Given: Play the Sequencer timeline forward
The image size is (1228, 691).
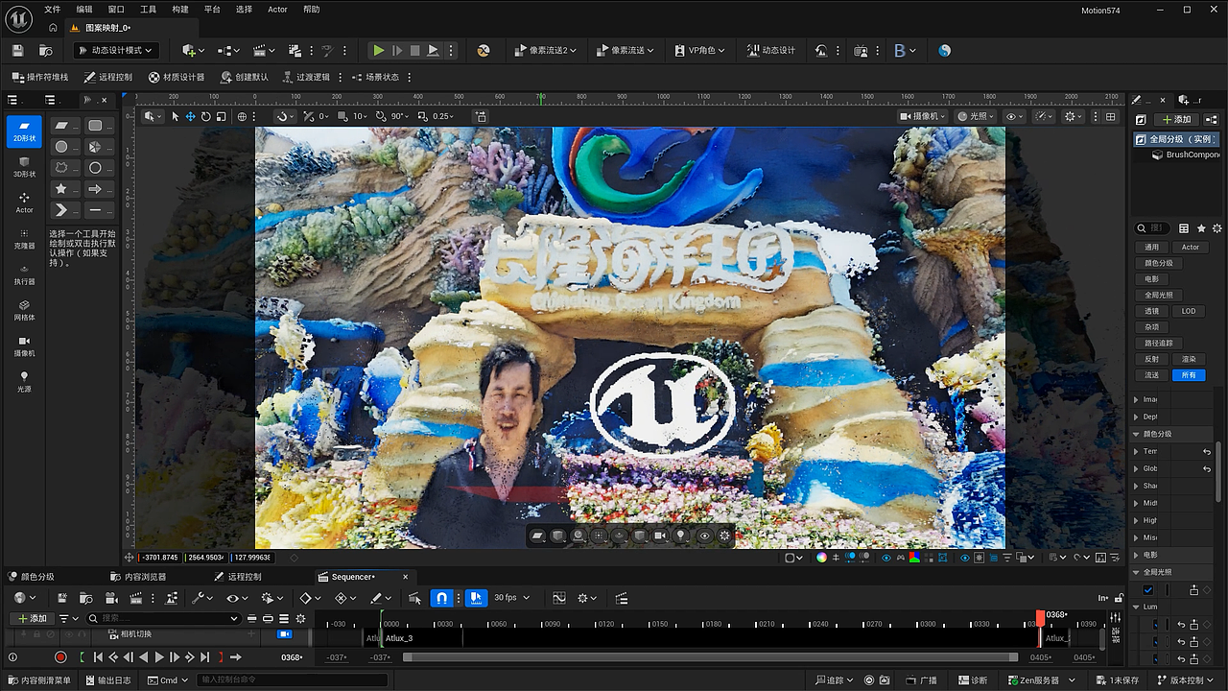Looking at the screenshot, I should coord(159,657).
